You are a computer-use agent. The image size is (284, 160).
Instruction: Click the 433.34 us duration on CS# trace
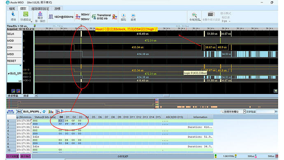tap(137, 47)
